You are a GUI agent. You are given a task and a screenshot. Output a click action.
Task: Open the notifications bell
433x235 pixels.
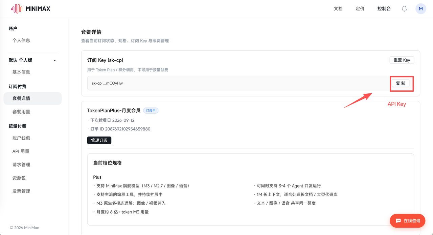pos(404,9)
